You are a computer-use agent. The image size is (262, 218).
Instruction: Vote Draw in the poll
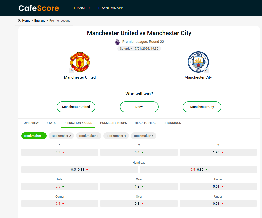[139, 107]
